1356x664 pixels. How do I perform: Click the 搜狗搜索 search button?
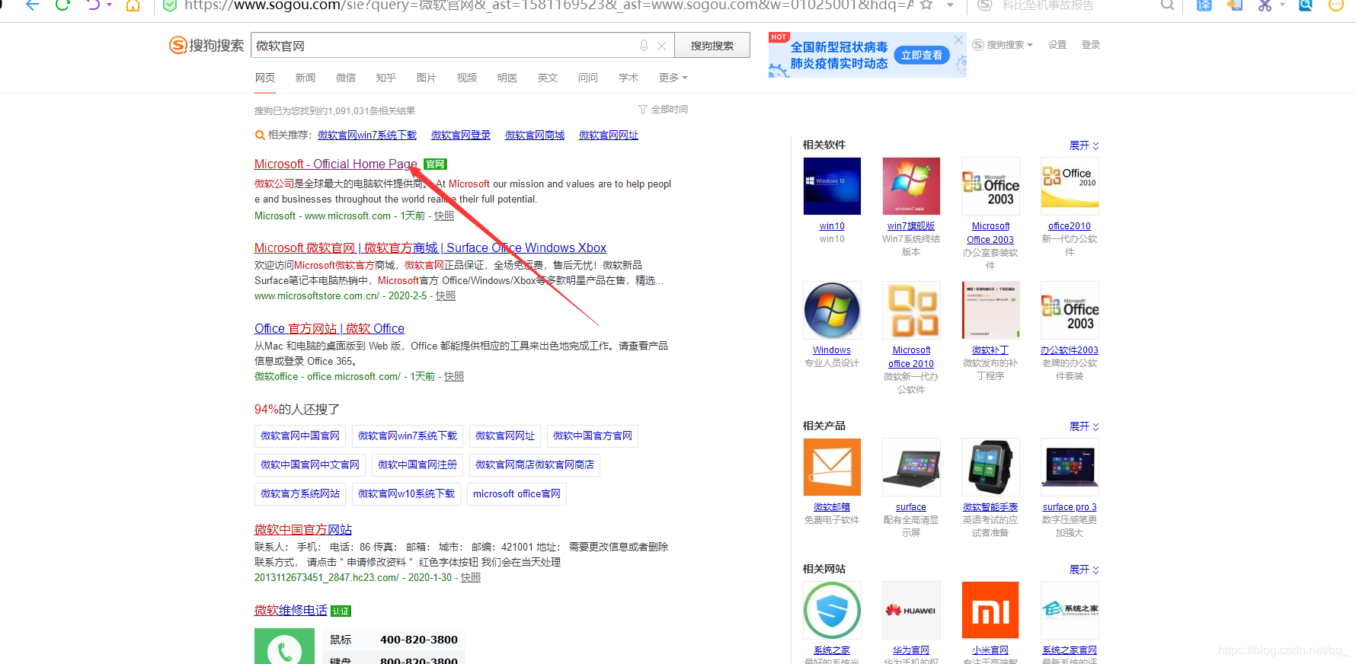[712, 46]
